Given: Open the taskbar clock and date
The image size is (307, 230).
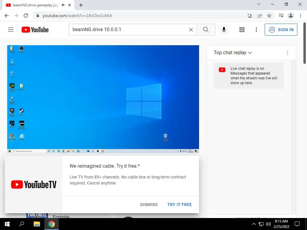Looking at the screenshot, I should [x=281, y=224].
